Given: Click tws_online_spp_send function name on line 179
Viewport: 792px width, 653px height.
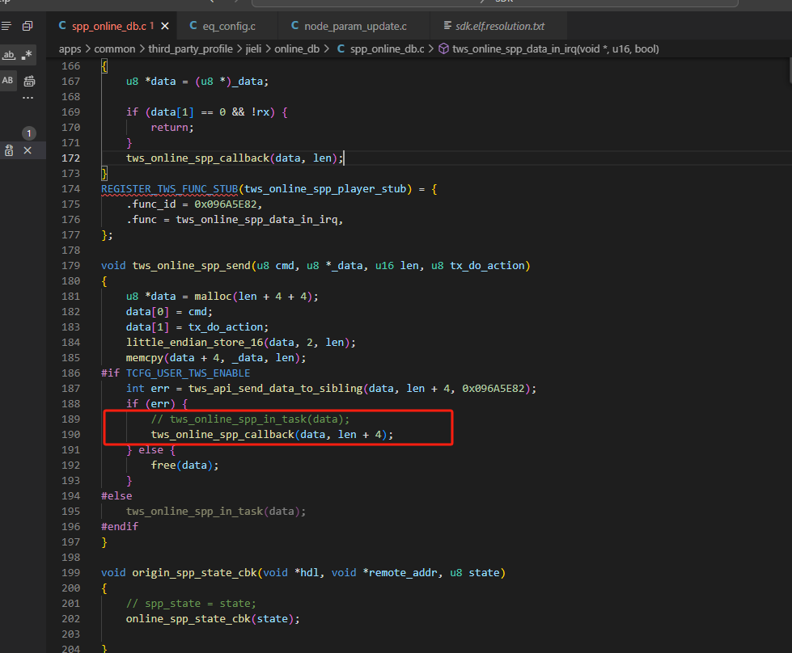Looking at the screenshot, I should [x=192, y=266].
